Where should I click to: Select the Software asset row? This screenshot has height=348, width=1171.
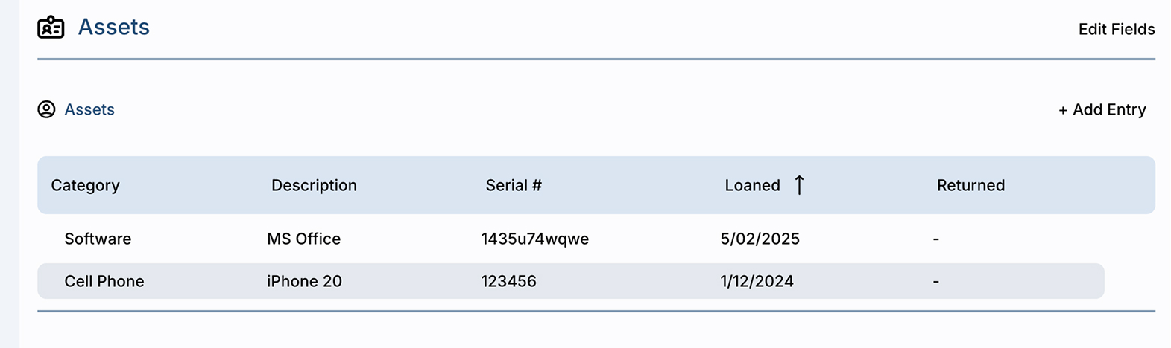[571, 239]
